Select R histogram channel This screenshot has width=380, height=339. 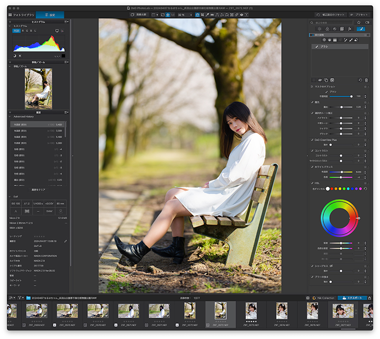point(23,31)
